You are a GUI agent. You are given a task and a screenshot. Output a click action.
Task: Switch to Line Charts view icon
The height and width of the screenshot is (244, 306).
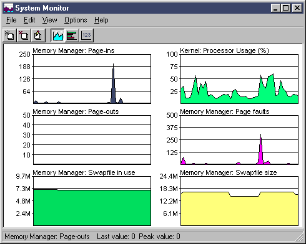[58, 35]
